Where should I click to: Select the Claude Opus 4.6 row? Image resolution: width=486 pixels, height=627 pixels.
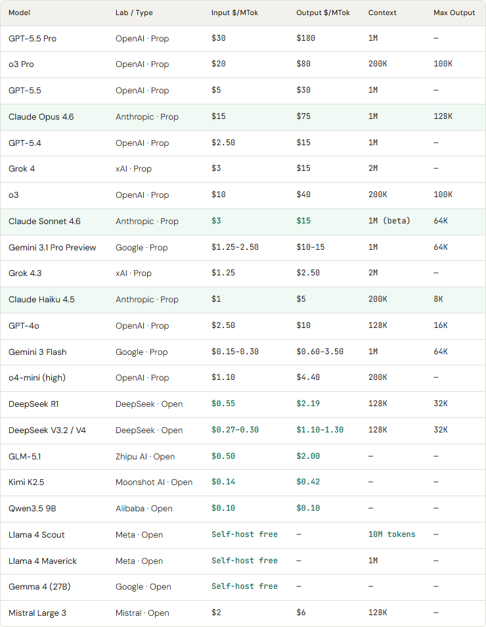[x=243, y=117]
